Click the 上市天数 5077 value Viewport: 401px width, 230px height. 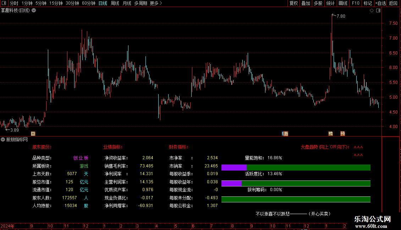(72, 174)
